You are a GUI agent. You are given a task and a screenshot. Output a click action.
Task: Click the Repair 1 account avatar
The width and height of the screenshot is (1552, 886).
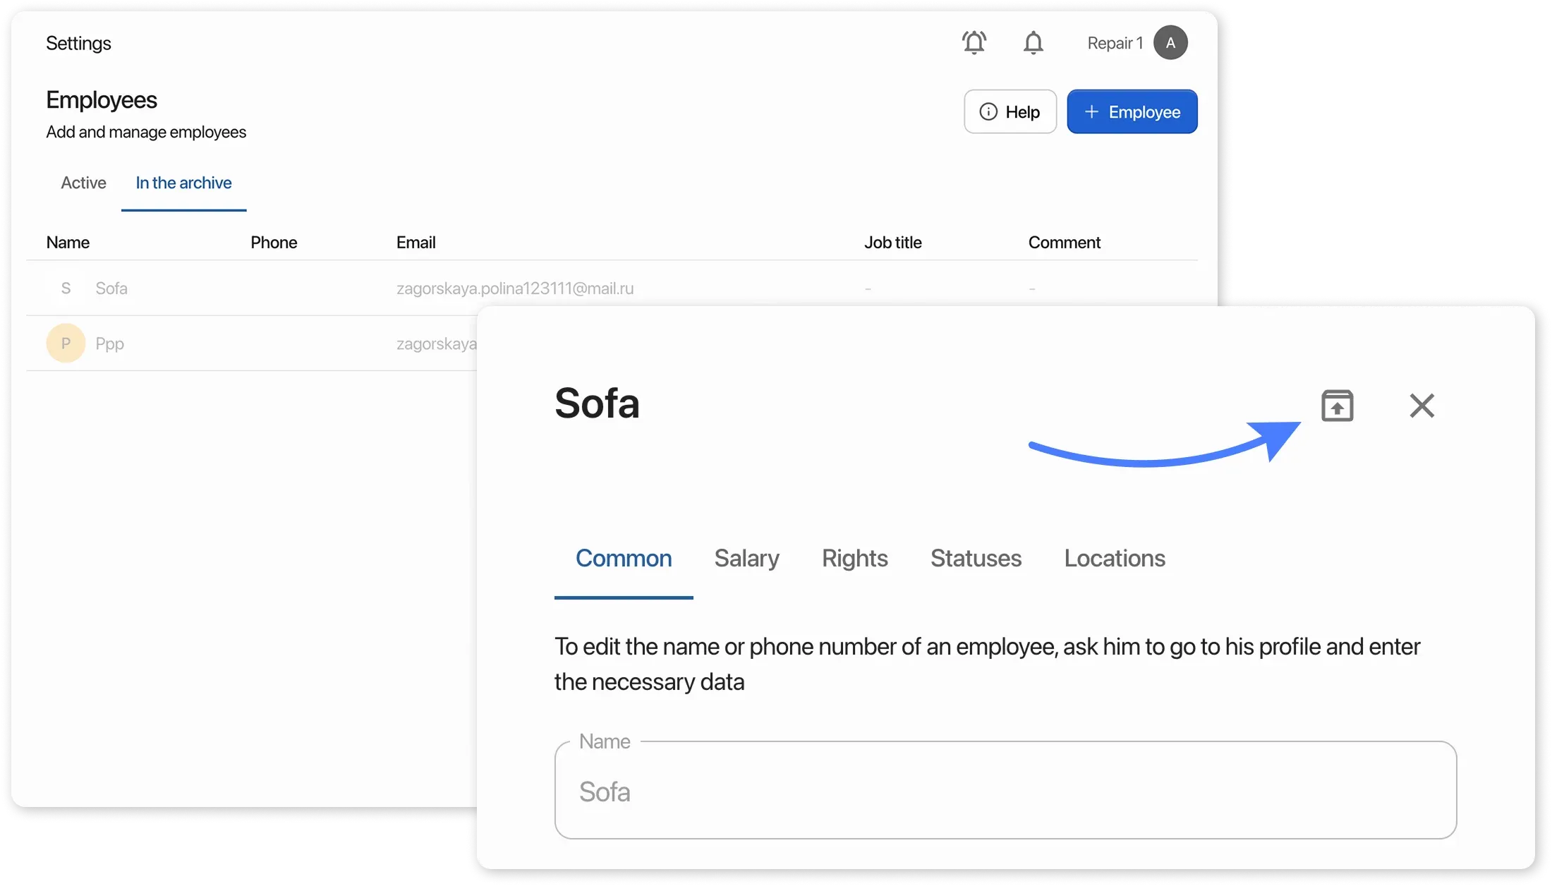coord(1170,42)
